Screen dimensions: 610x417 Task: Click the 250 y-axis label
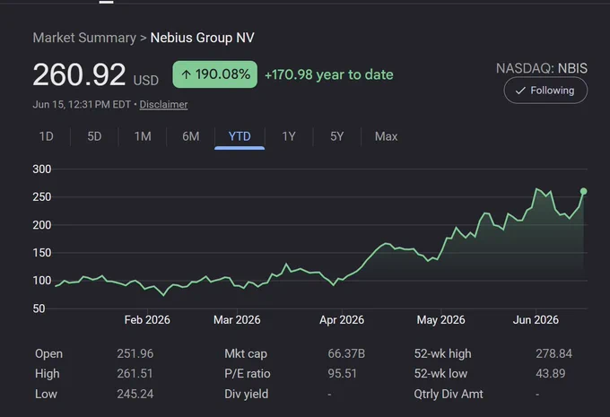pos(42,196)
